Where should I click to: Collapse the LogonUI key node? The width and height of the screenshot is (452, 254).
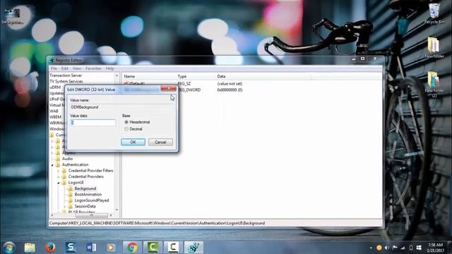point(59,183)
